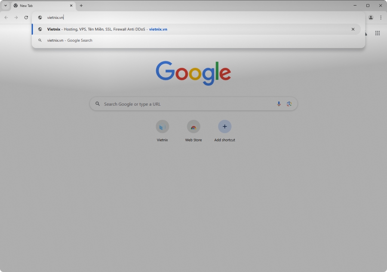Click the back navigation arrow
The height and width of the screenshot is (272, 387).
tap(6, 18)
